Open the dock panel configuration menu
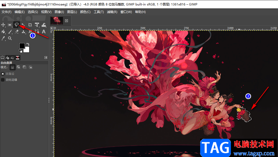 pyautogui.click(x=46, y=58)
